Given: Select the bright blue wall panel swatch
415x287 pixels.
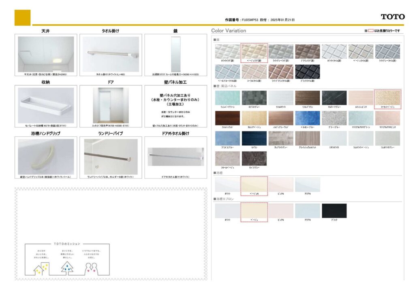Looking at the screenshot, I should (307, 118).
